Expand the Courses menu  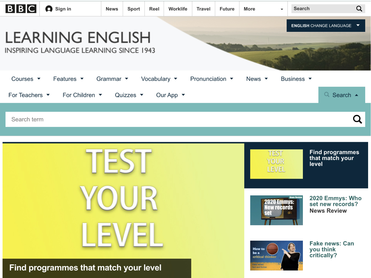pyautogui.click(x=26, y=79)
